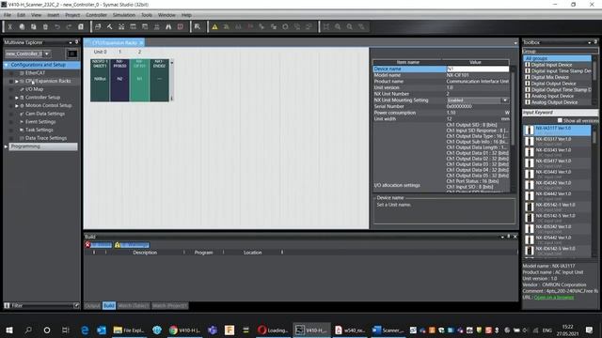Select Digital Input Device group in Toolbox
This screenshot has height=338, width=602.
tap(551, 65)
